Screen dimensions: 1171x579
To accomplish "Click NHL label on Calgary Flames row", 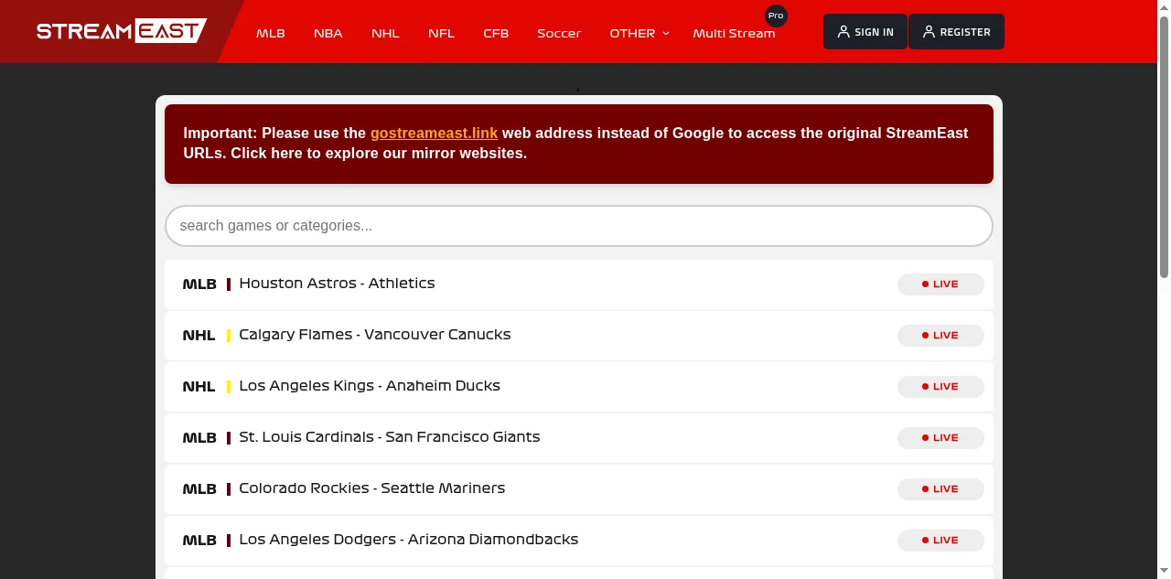I will pos(199,336).
